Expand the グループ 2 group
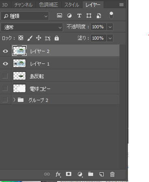Screen dimensions: 149x182 (x=14, y=100)
